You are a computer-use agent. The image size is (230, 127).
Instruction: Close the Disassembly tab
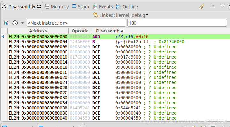click(x=39, y=7)
